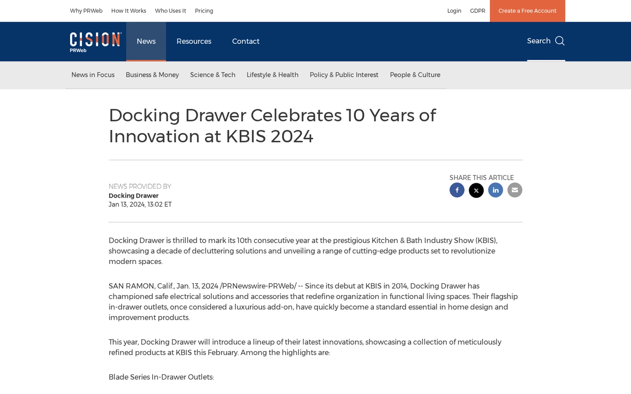Click the Cision PRWeb logo
The width and height of the screenshot is (631, 394).
(95, 42)
